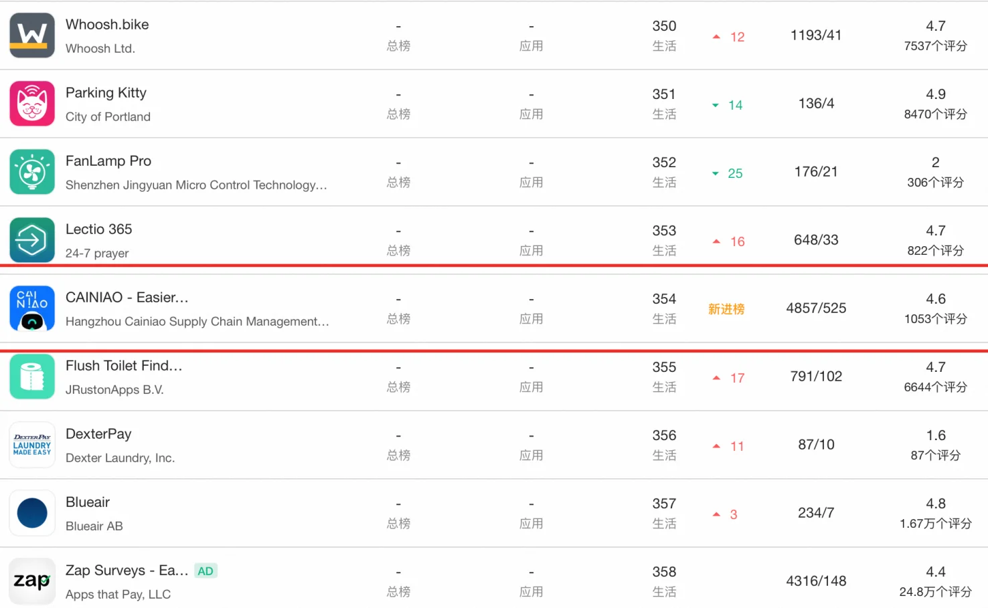Screen dimensions: 988x608
Task: Click Hangzhou Cainiao Supply Chain developer name
Action: tap(197, 322)
